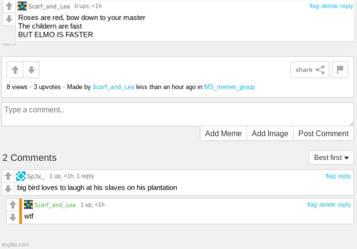Click Post Comment button
Screen dimensions: 357x249
click(323, 133)
